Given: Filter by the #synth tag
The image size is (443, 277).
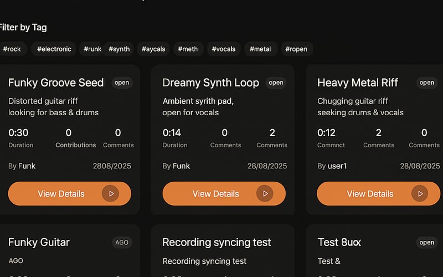Looking at the screenshot, I should pyautogui.click(x=119, y=49).
